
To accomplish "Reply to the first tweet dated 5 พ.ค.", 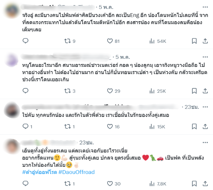I will (25, 41).
